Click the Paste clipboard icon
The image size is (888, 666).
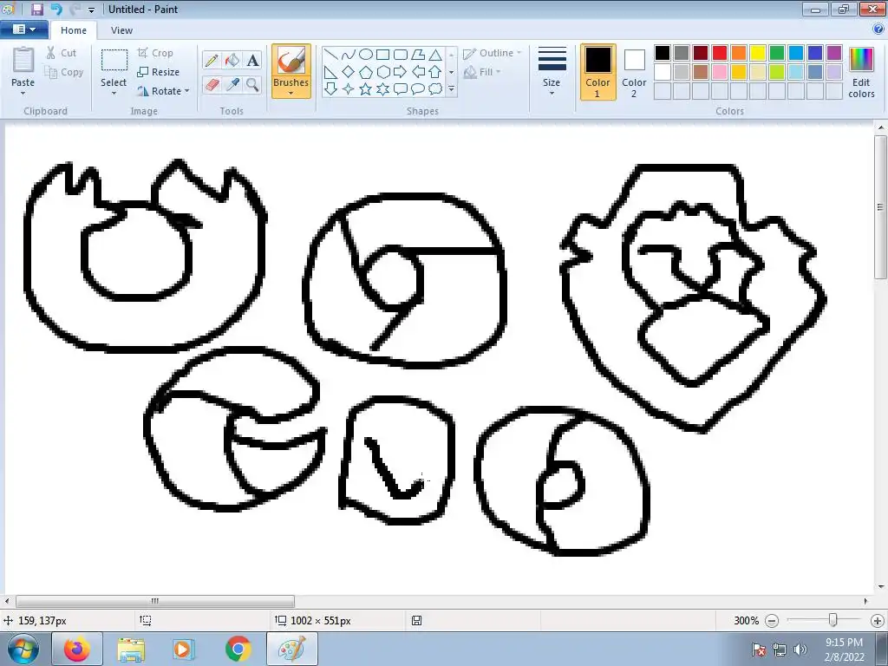23,60
